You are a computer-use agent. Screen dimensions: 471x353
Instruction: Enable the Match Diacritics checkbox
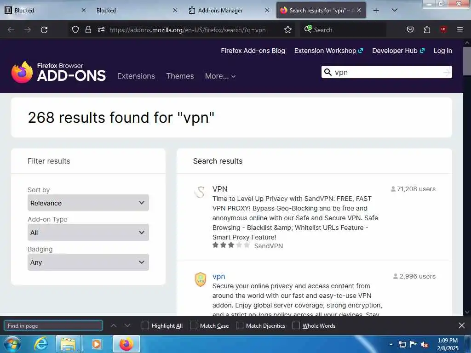pos(239,326)
